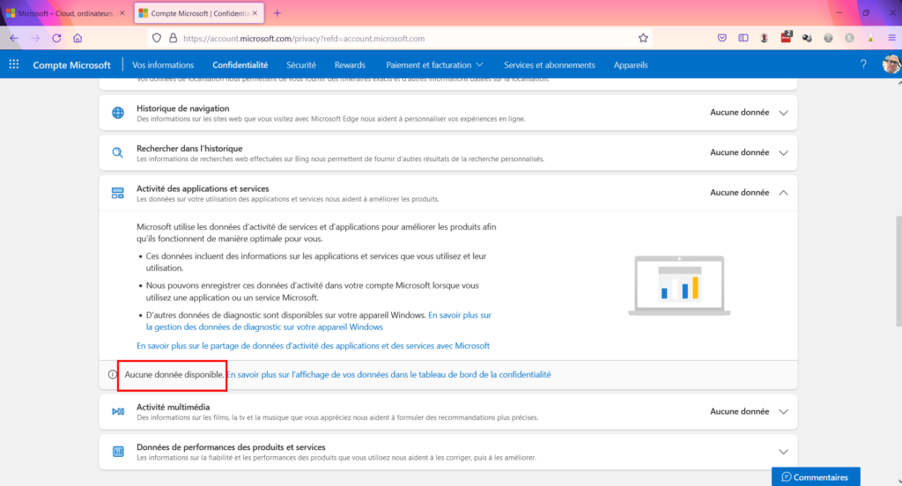Open the reader sidebar icon in toolbar
The width and height of the screenshot is (902, 486).
[743, 39]
